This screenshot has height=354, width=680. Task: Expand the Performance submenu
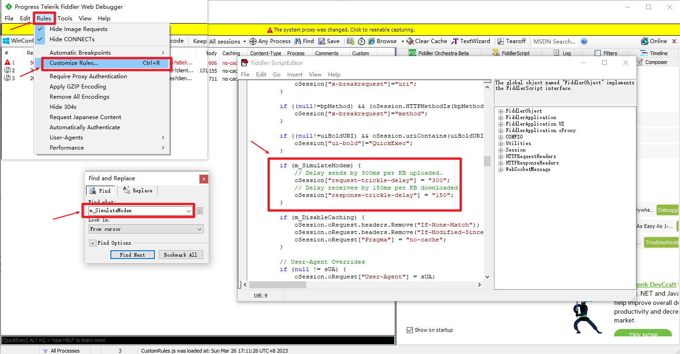102,147
